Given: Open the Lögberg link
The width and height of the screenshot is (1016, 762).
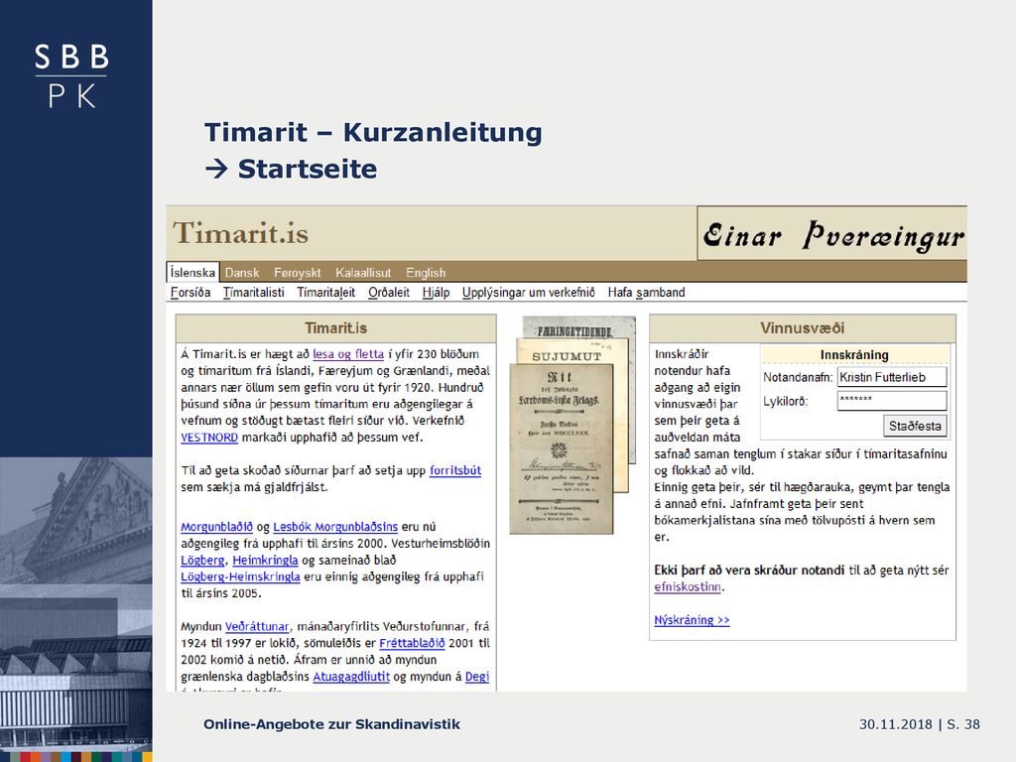Looking at the screenshot, I should (x=202, y=560).
